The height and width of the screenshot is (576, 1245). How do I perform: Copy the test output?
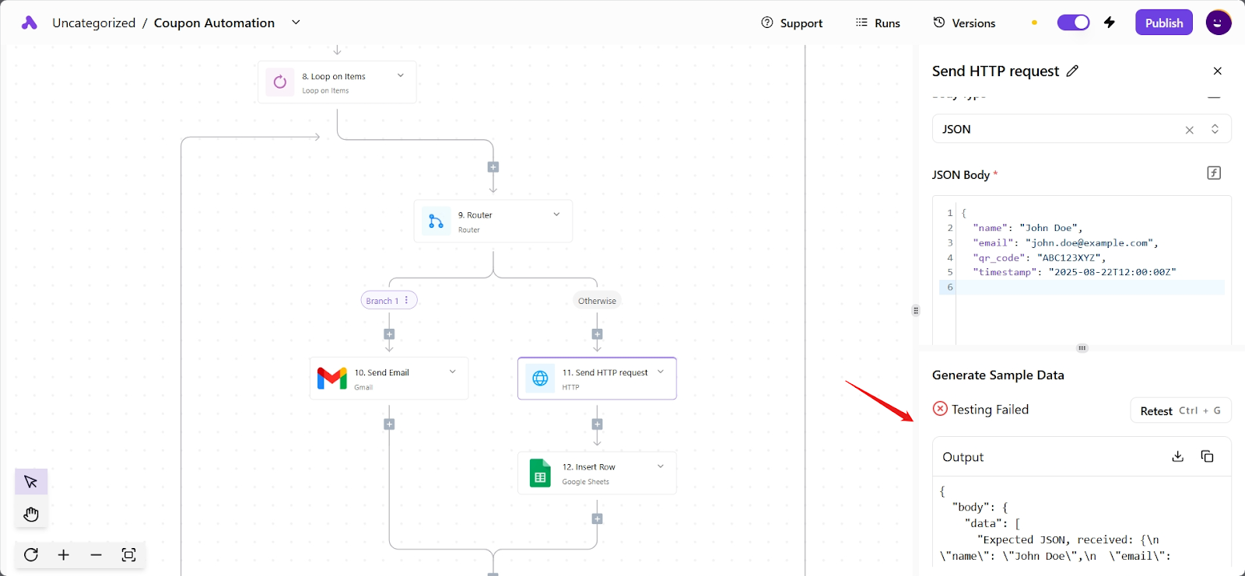pyautogui.click(x=1208, y=456)
